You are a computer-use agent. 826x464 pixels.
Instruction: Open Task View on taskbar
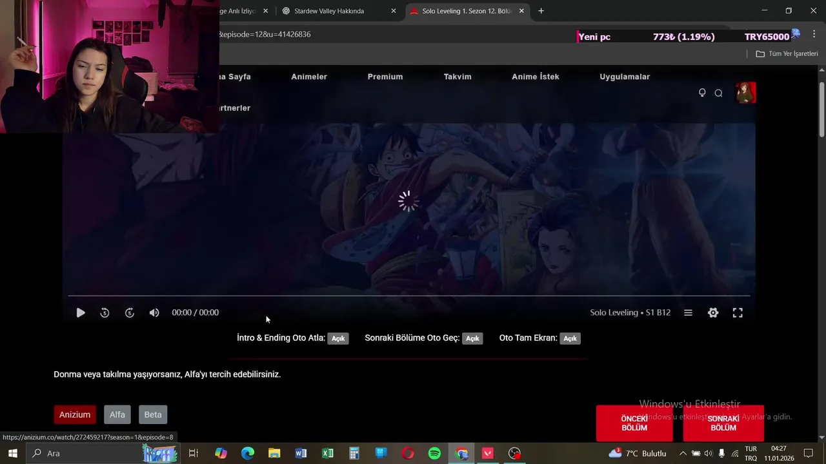(194, 453)
